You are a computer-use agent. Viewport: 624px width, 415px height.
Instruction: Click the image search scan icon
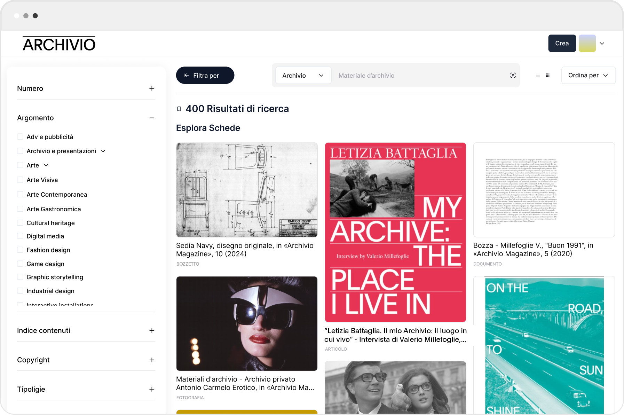(x=513, y=76)
